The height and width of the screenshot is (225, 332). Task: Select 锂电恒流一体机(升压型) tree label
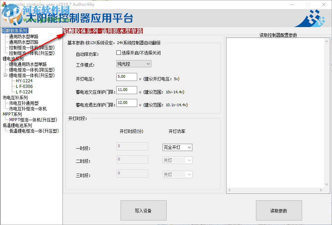[x=32, y=75]
